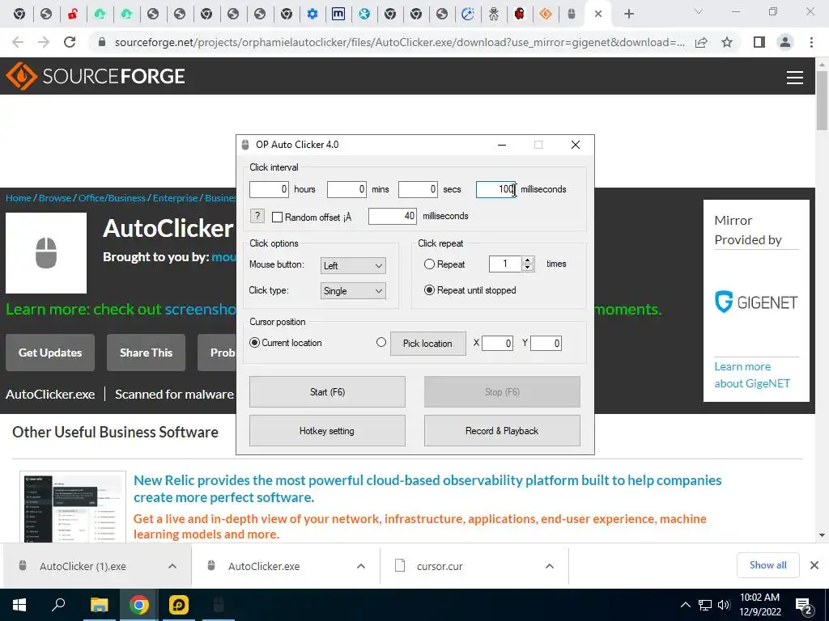Viewport: 829px width, 621px height.
Task: Switch to the red padlock browser tab
Action: (x=73, y=14)
